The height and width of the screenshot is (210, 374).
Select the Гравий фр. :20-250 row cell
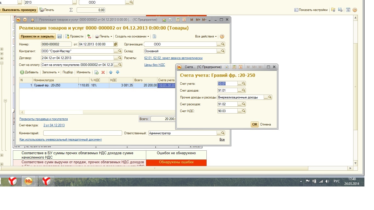[55, 85]
